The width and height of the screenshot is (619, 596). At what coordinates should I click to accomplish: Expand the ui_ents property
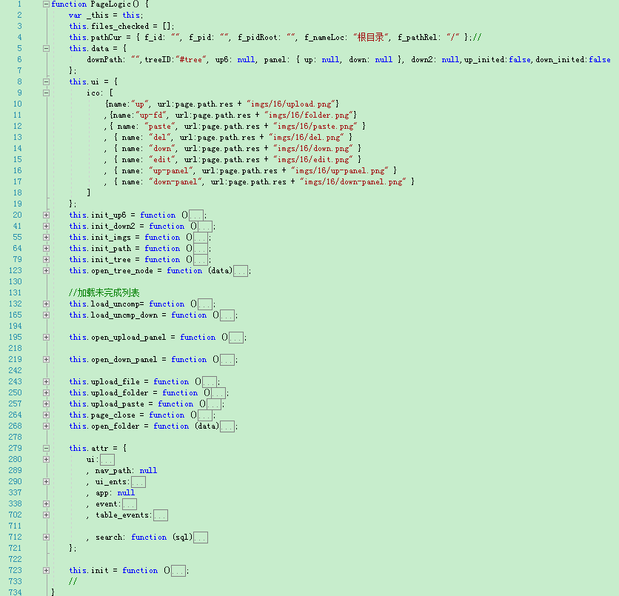point(46,481)
